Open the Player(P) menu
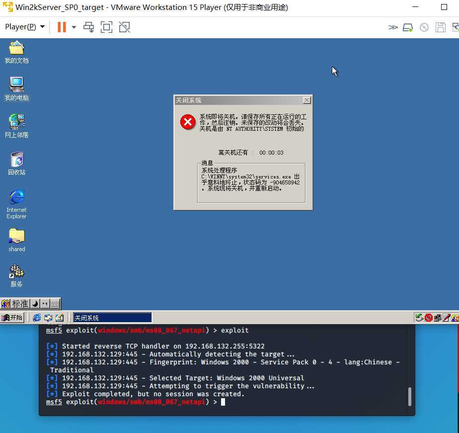The width and height of the screenshot is (459, 433). (x=25, y=27)
